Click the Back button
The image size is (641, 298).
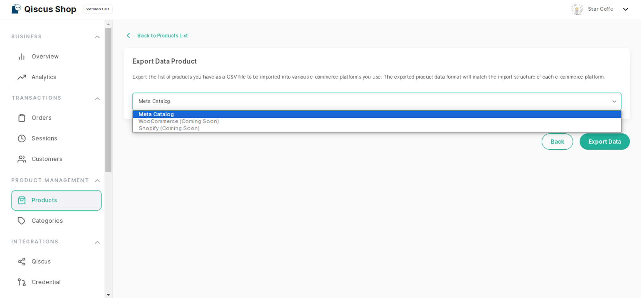pyautogui.click(x=557, y=142)
